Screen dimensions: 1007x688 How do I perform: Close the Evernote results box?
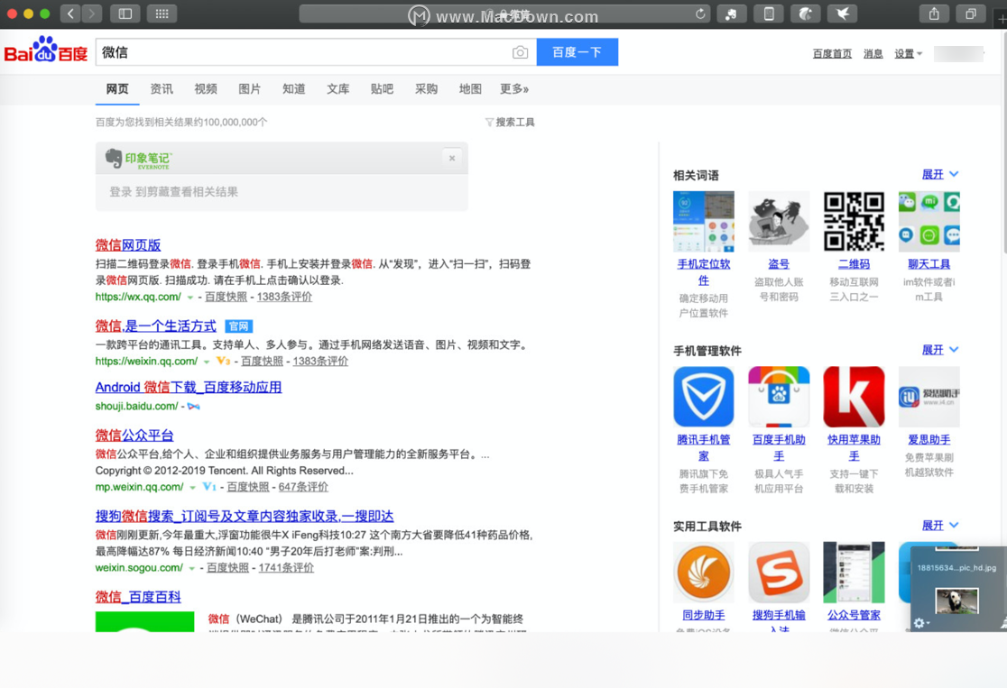452,158
